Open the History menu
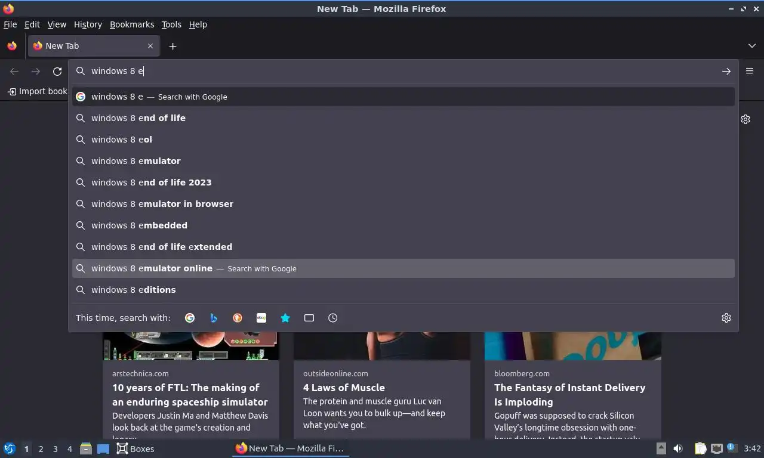Screen dimensions: 764x458 pos(88,24)
